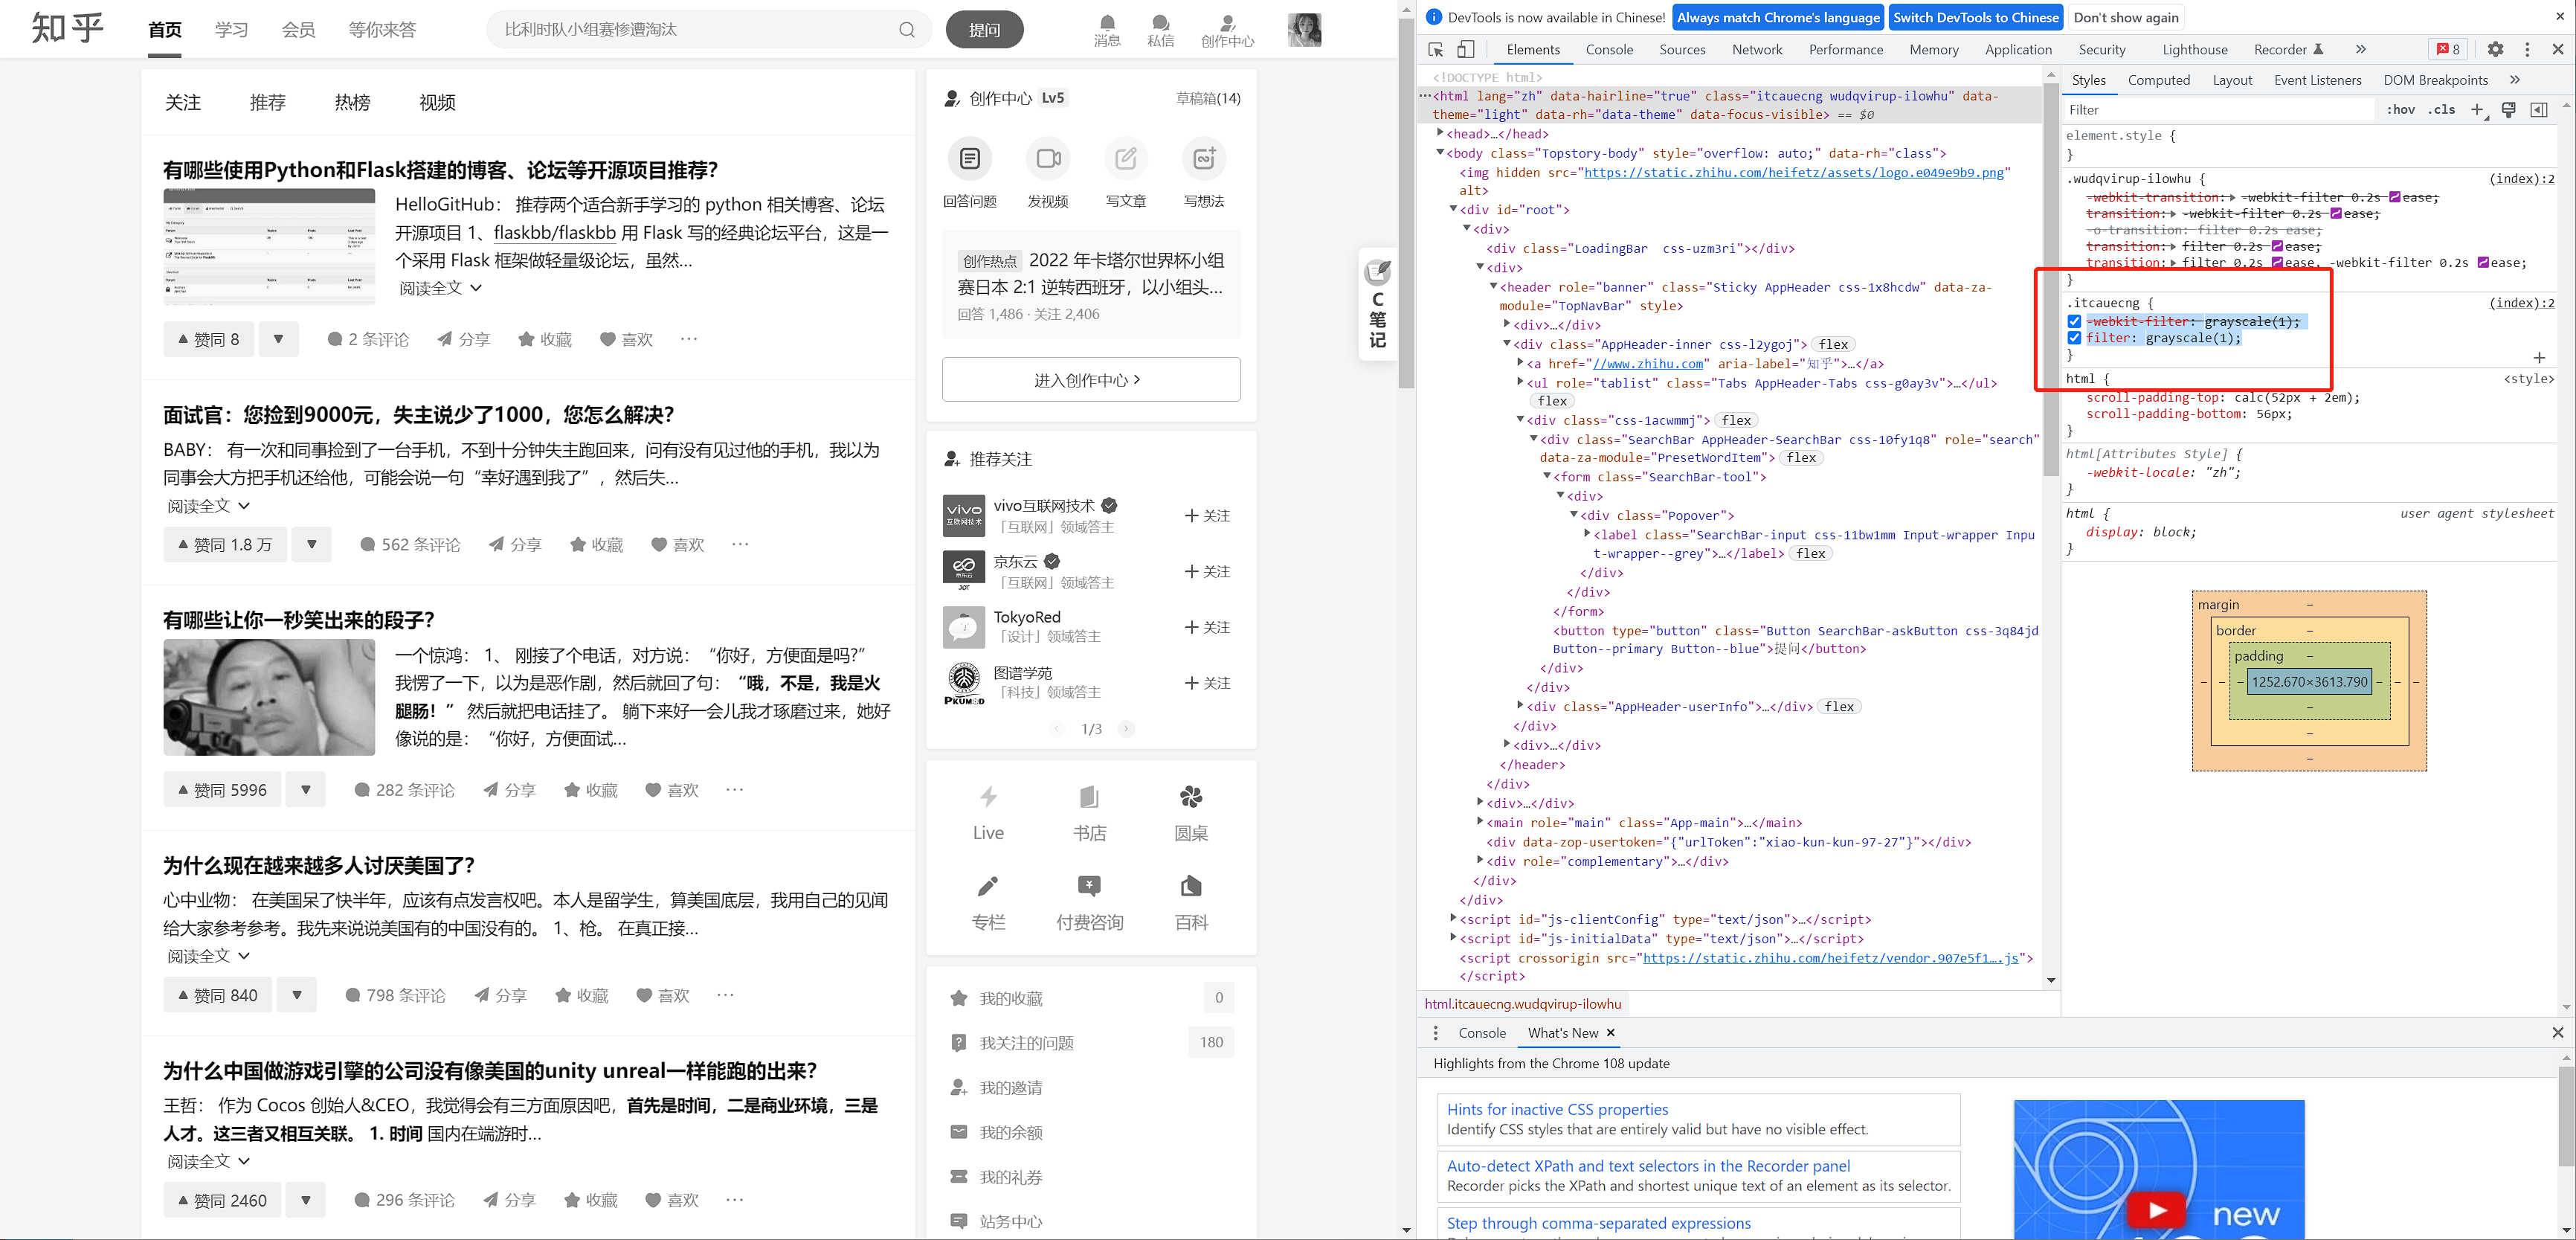Collapse the body Topstory-body node
2576x1240 pixels.
tap(1440, 153)
